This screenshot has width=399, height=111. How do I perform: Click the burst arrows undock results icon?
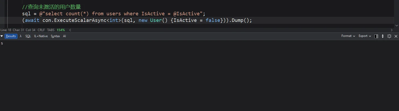tap(389, 36)
